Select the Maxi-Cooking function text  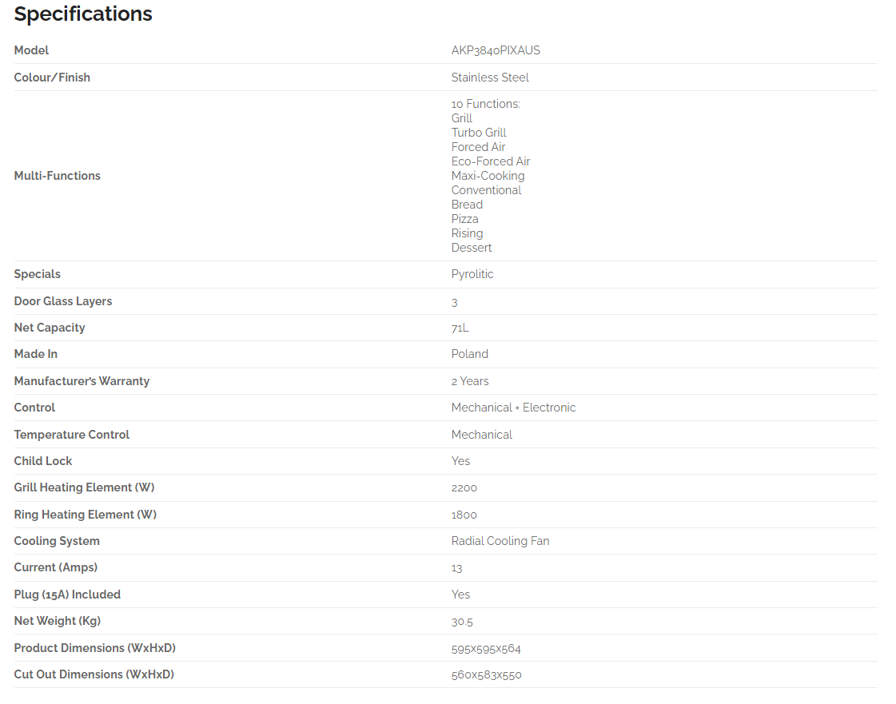pyautogui.click(x=488, y=176)
